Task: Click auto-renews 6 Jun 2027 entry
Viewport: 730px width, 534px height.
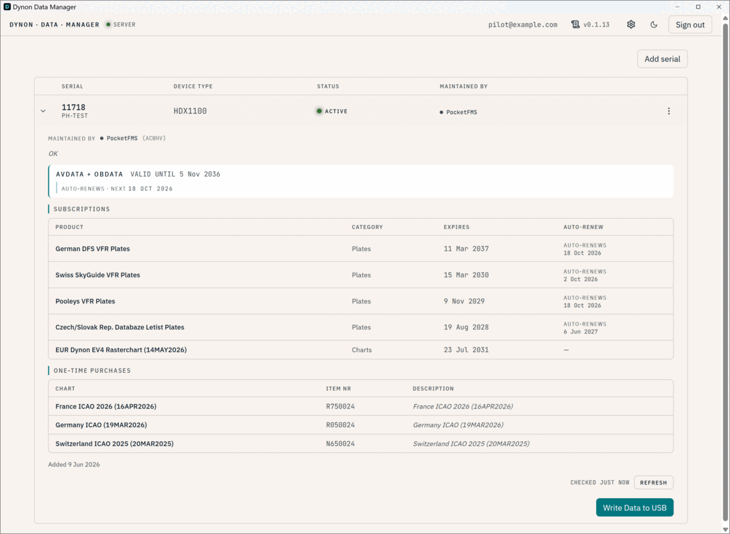Action: click(x=585, y=328)
